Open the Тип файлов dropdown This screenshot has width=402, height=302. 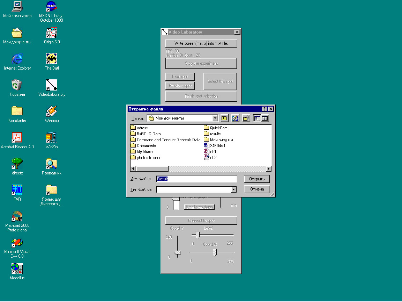coord(233,189)
